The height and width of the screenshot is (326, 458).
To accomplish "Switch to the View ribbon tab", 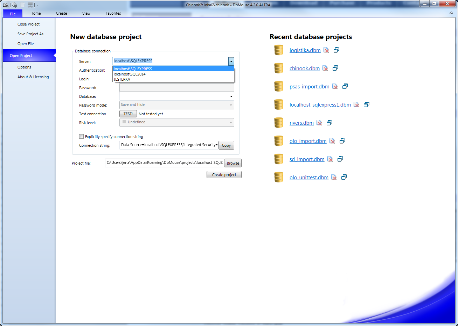I will point(86,13).
